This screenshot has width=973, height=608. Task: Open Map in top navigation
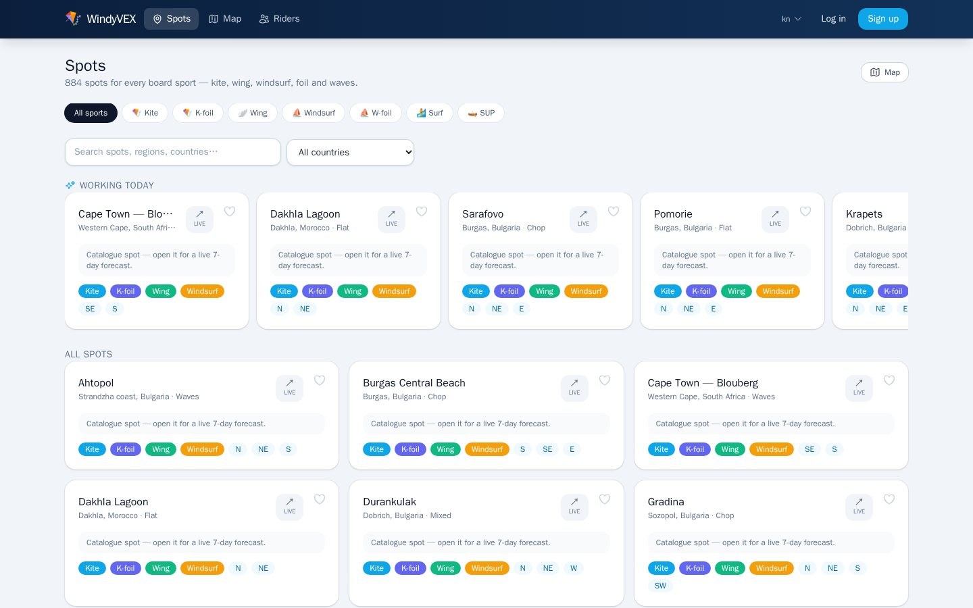[225, 19]
